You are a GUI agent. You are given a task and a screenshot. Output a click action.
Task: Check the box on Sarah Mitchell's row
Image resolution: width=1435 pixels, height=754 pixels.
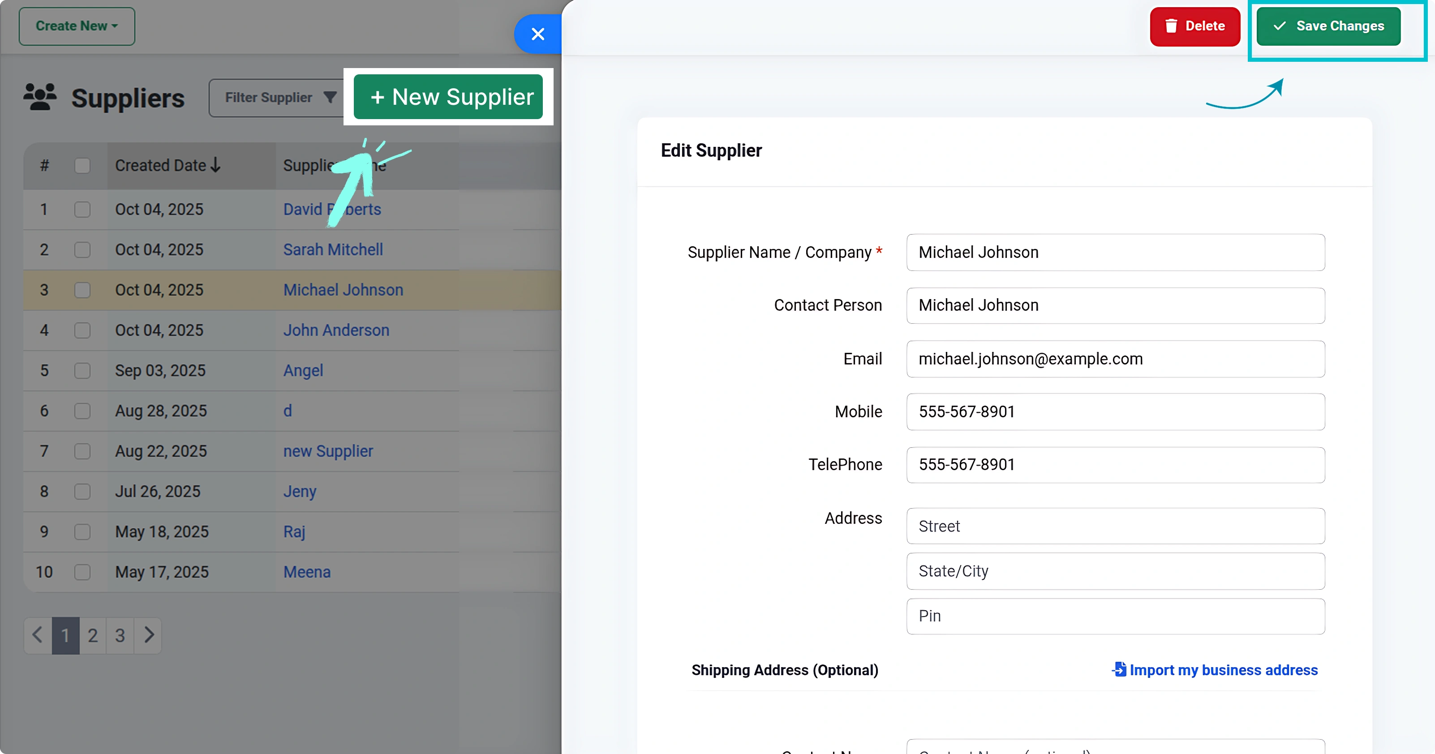(x=82, y=249)
